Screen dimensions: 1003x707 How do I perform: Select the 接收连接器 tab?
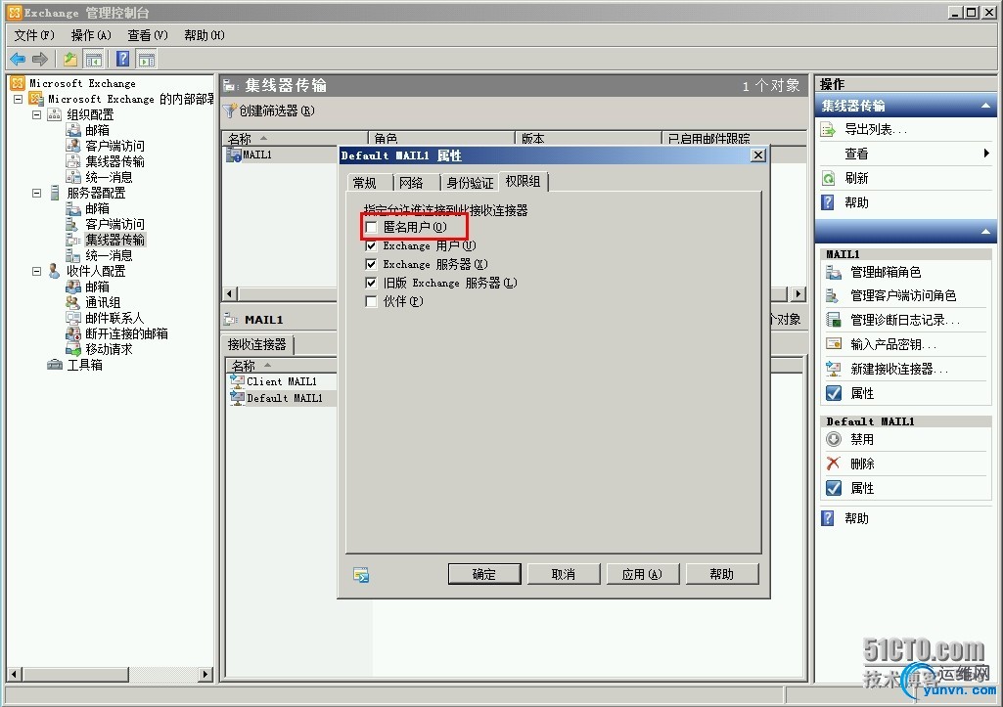[257, 344]
